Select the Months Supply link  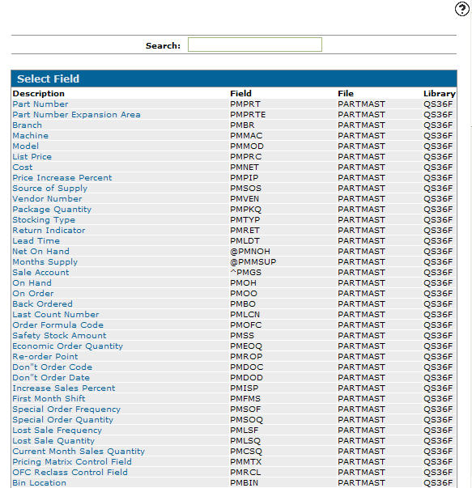click(45, 262)
